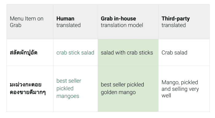
Task: Click the bold 'Third-party' heading text
Action: point(175,19)
